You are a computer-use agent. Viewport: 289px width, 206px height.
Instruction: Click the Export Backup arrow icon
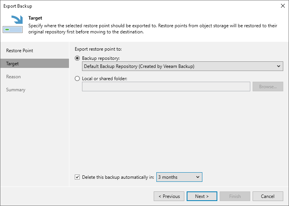(x=13, y=25)
